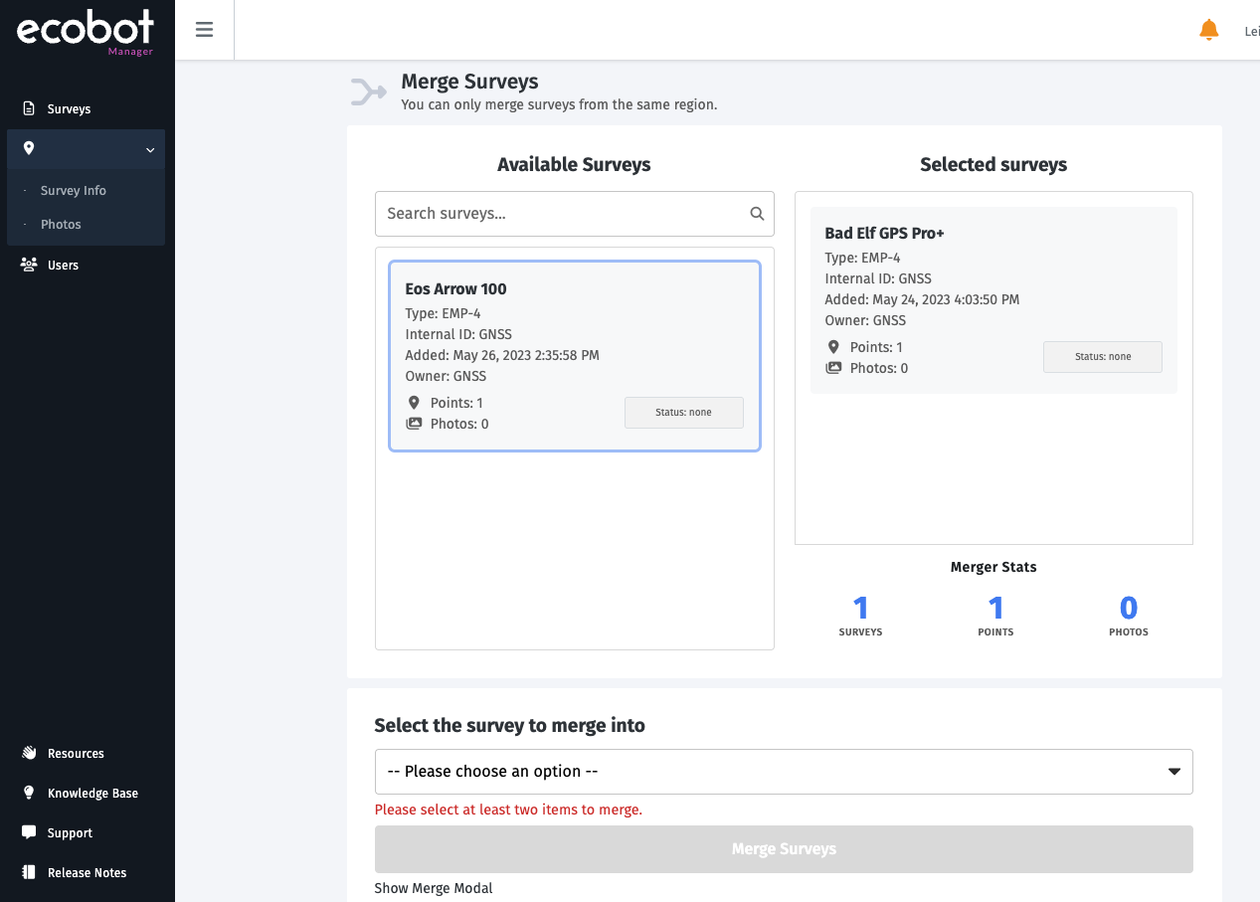Toggle the hamburger sidebar menu
This screenshot has width=1260, height=902.
click(204, 30)
